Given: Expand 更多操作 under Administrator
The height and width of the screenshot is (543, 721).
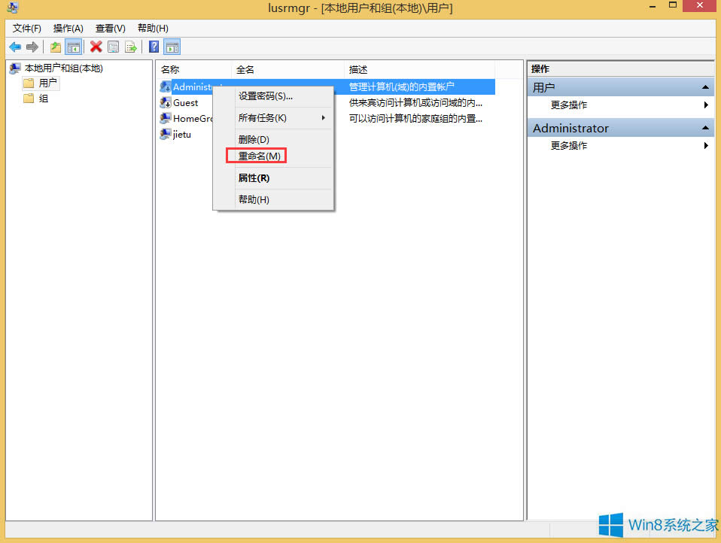Looking at the screenshot, I should pyautogui.click(x=704, y=145).
